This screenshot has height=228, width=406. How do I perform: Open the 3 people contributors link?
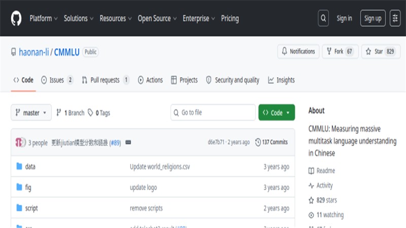(38, 143)
